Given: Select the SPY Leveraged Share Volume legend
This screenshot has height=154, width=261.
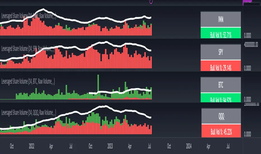Looking at the screenshot, I should (x=28, y=49).
